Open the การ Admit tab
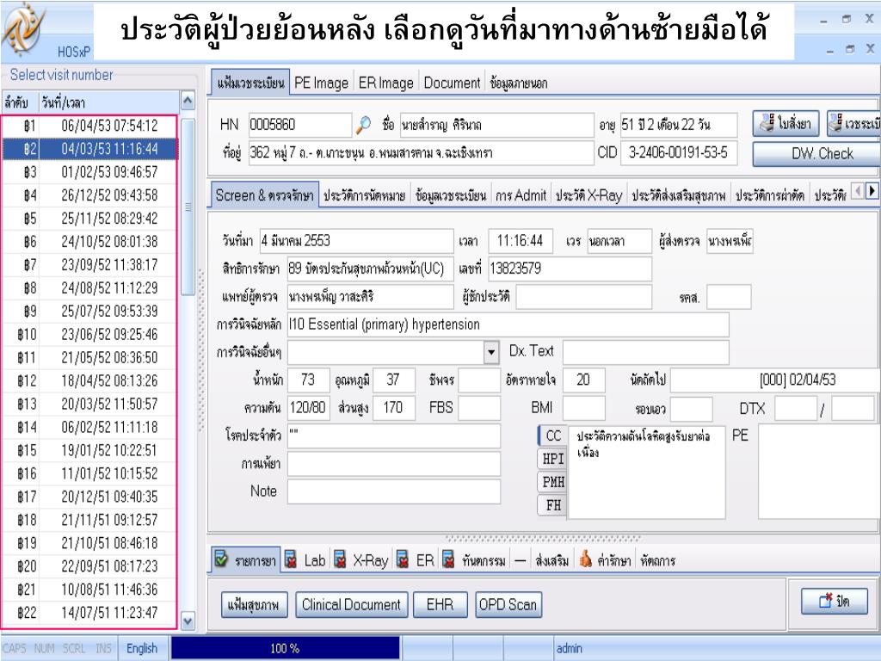The image size is (881, 661). pyautogui.click(x=521, y=195)
